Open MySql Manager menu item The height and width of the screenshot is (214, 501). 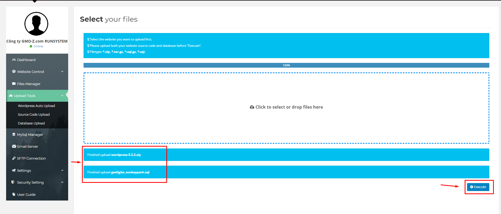pyautogui.click(x=37, y=134)
